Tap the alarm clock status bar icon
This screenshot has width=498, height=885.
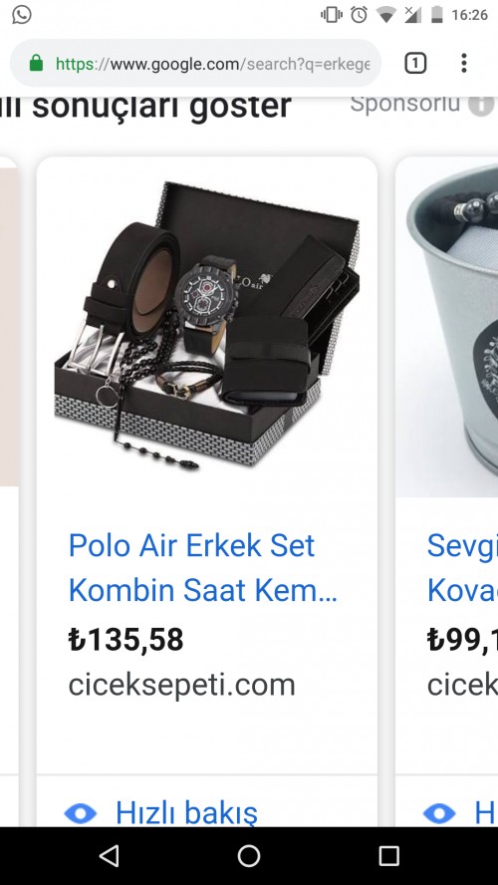point(359,15)
